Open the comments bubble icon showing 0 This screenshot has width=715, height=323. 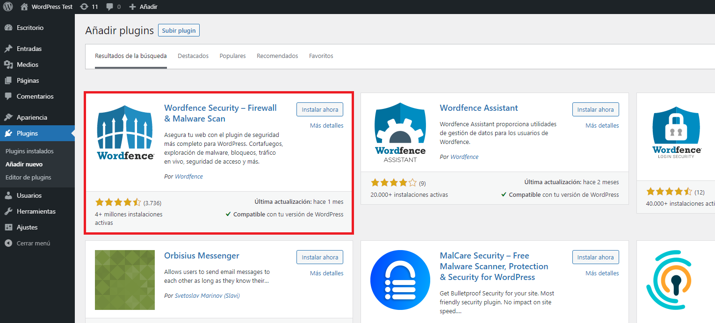click(x=109, y=7)
